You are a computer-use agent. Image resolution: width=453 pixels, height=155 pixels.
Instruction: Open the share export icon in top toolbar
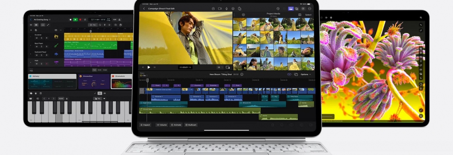(x=240, y=9)
